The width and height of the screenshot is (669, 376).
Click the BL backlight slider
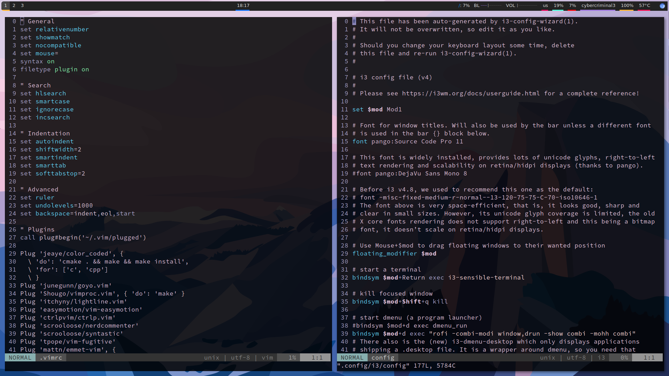[x=491, y=6]
